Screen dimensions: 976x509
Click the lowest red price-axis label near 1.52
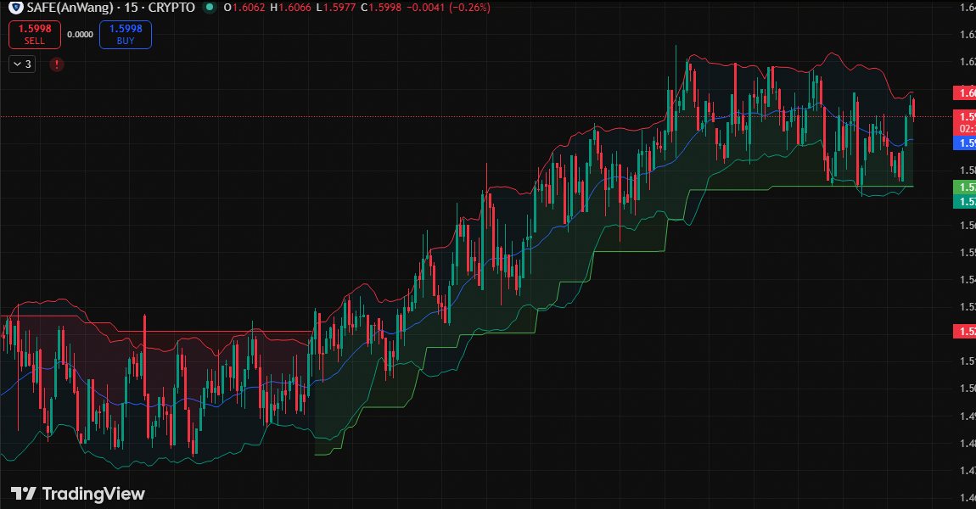click(x=965, y=332)
